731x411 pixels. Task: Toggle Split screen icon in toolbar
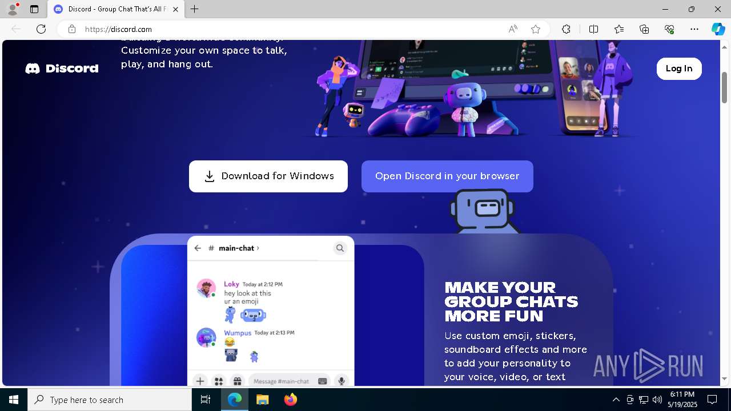click(x=593, y=29)
